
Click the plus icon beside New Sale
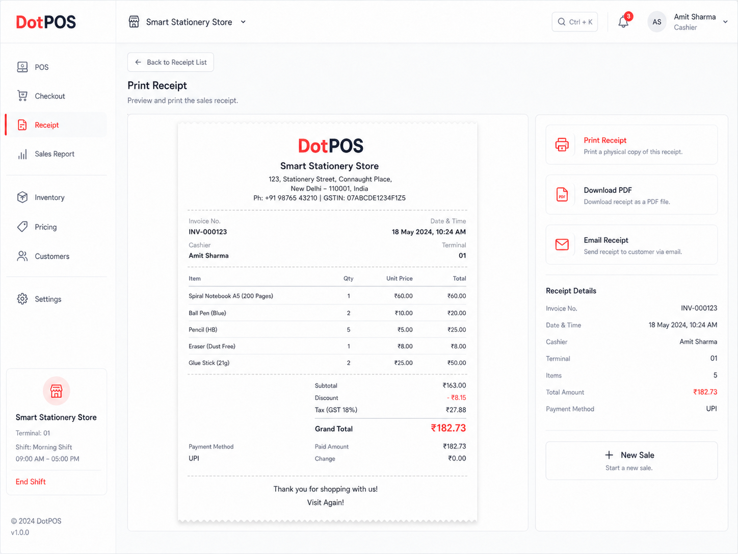(x=609, y=455)
